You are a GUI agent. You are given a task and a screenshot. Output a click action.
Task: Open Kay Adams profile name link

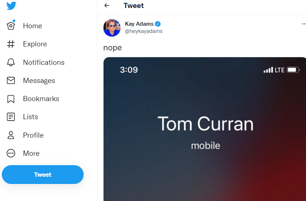tap(139, 24)
